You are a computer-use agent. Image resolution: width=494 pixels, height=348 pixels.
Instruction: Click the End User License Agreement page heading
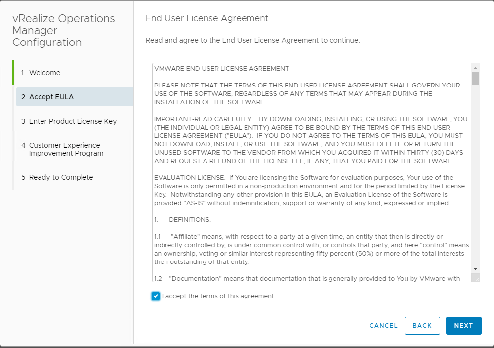tap(207, 18)
